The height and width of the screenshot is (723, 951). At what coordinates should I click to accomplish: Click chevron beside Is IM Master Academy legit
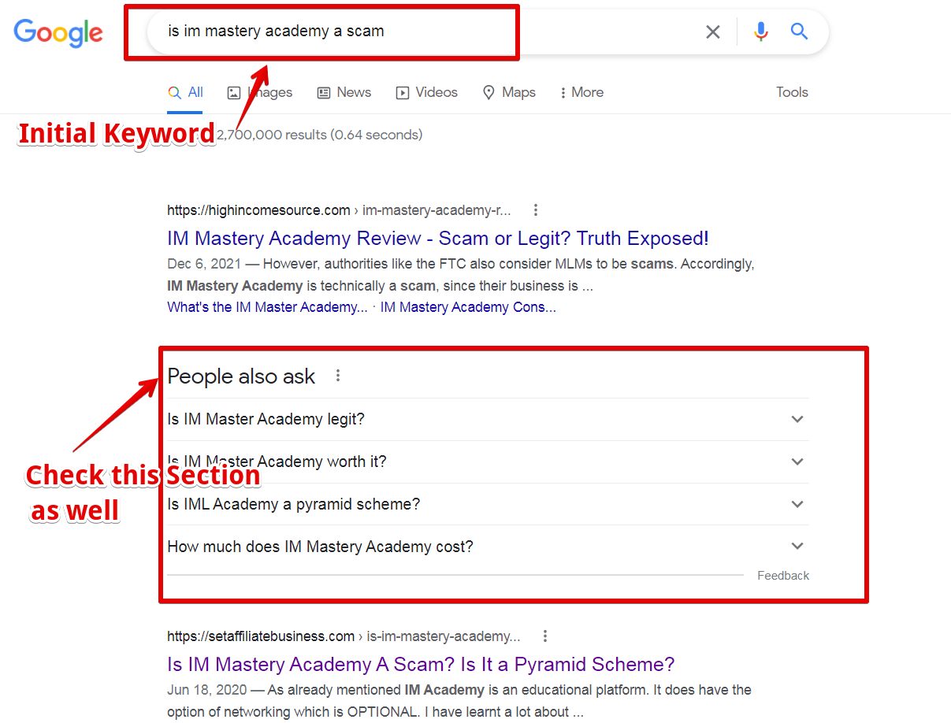797,419
